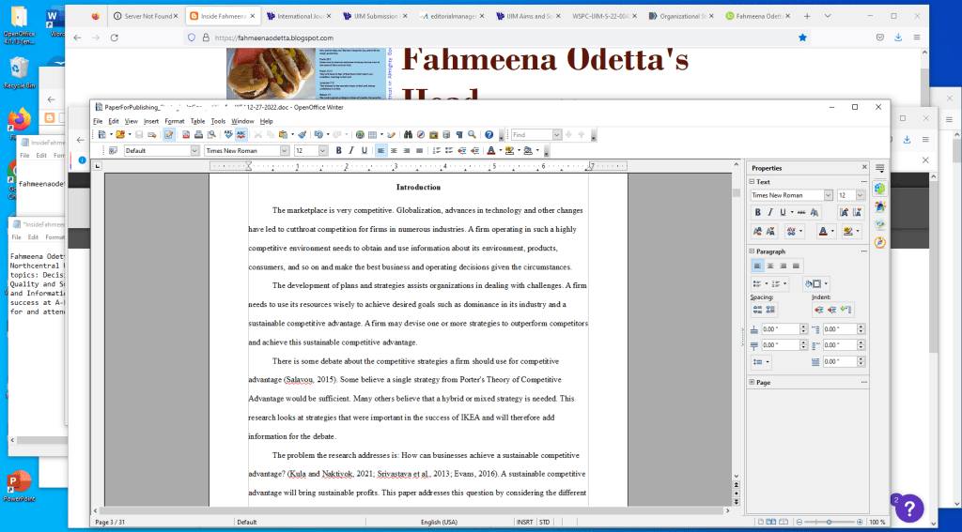Screen dimensions: 962x532
Task: Toggle Italic in the formatting toolbar
Action: click(351, 150)
